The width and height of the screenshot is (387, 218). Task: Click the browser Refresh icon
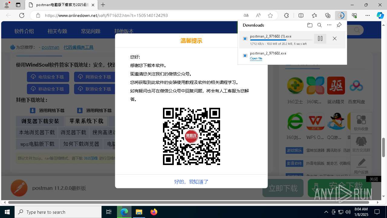pyautogui.click(x=22, y=15)
